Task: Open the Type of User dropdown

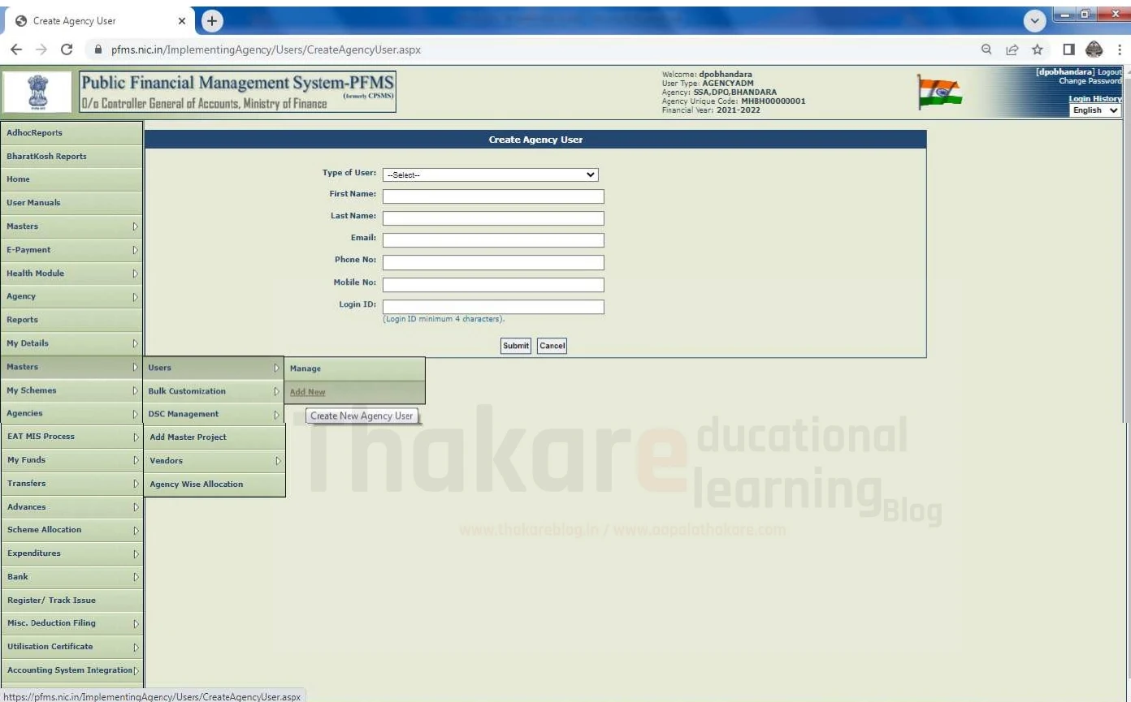Action: pyautogui.click(x=491, y=174)
